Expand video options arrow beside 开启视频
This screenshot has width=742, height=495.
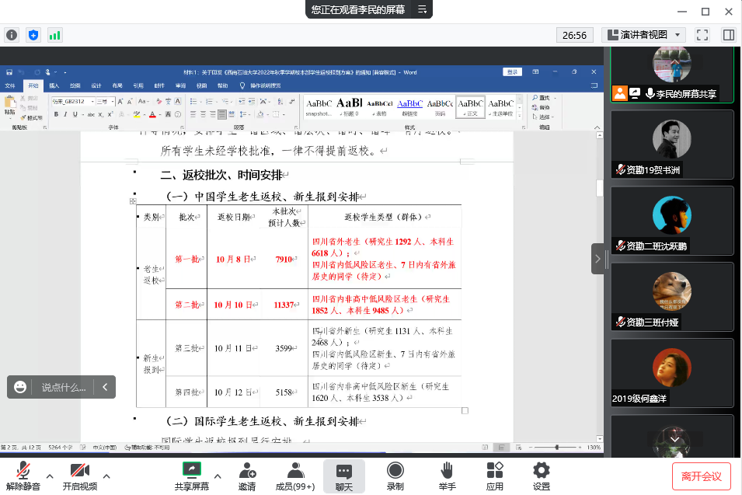point(106,476)
